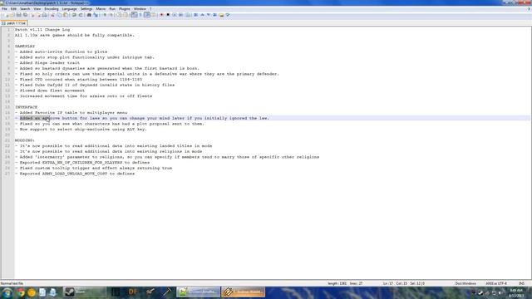Create a new document with the New toolbar icon

coord(6,15)
